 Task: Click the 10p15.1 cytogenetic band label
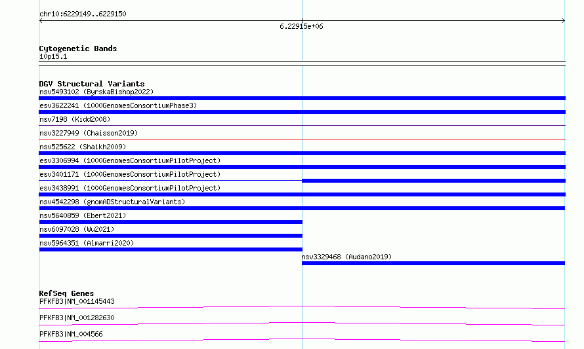click(x=53, y=56)
